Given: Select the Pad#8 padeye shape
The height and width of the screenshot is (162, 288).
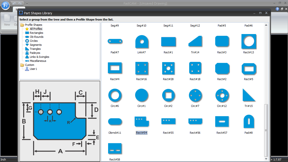Looking at the screenshot, I should [x=249, y=121].
